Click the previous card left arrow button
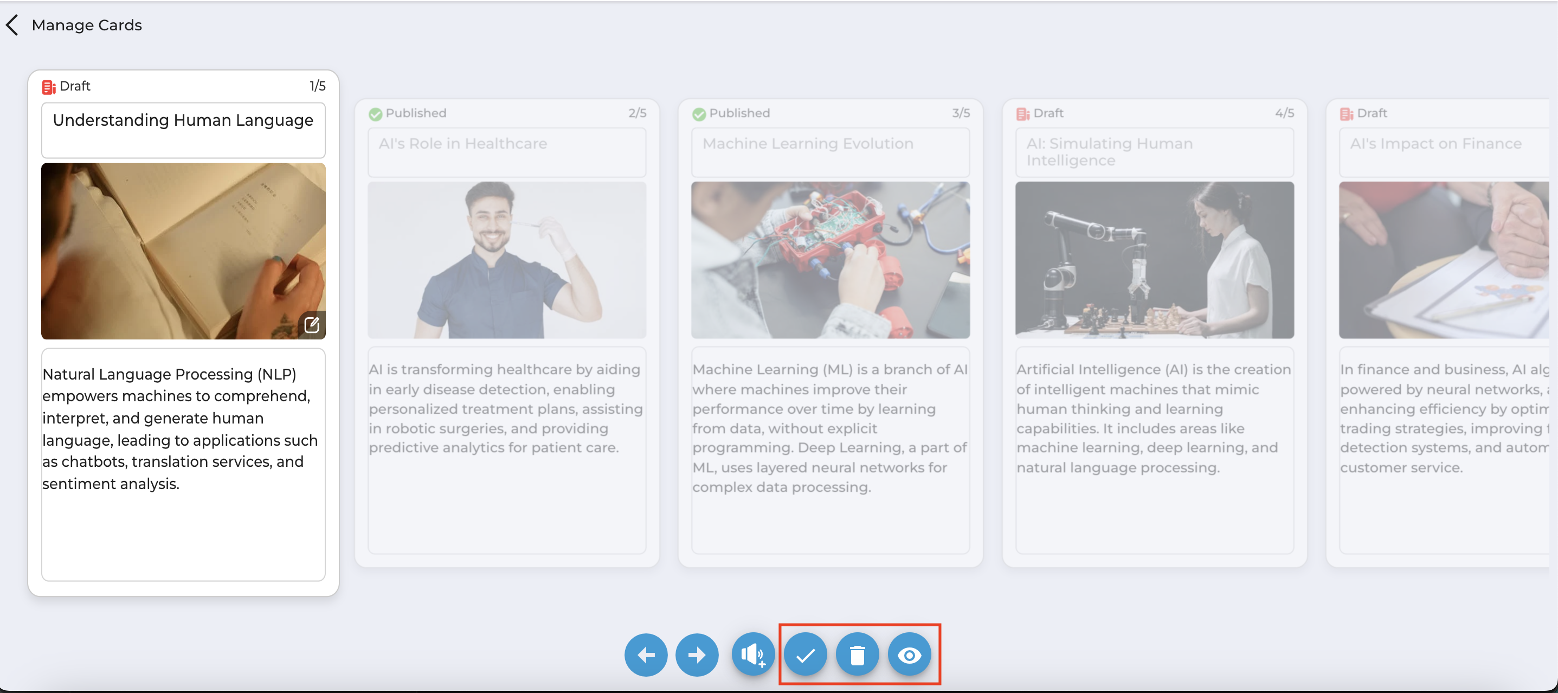Viewport: 1558px width, 693px height. pyautogui.click(x=645, y=655)
